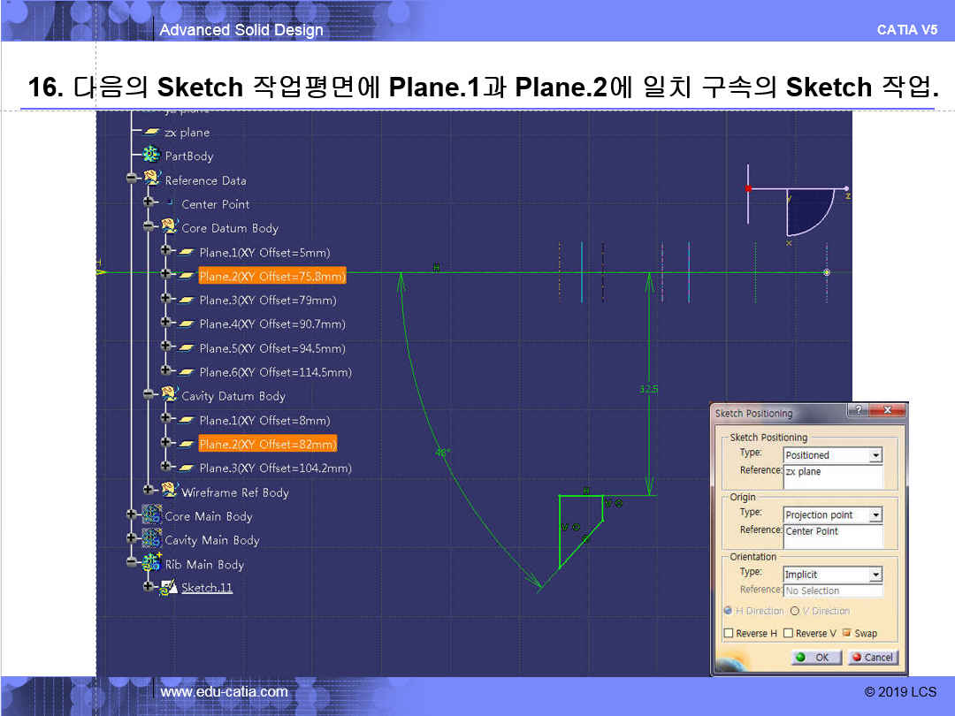Screen dimensions: 955x716
Task: Click the PartBody gear icon in tree
Action: (151, 156)
